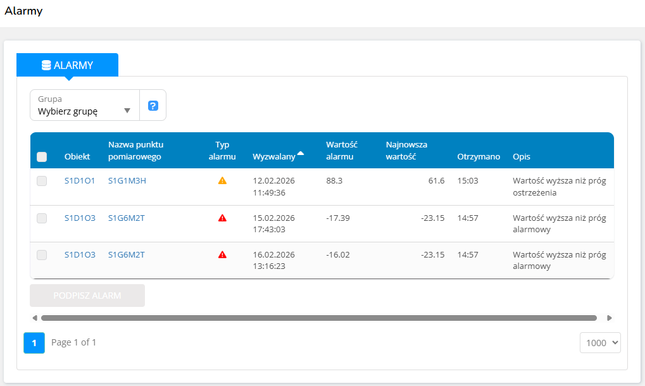Click red alarm icon dated 16.02.2026
Viewport: 645px width, 386px height.
click(x=222, y=254)
